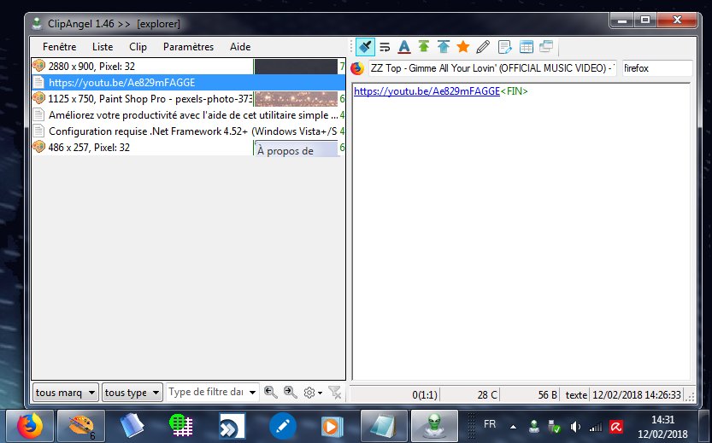Click the ClipAngel alien taskbar button
The height and width of the screenshot is (443, 712).
434,426
